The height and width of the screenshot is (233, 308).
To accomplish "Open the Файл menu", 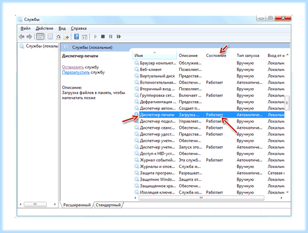I will click(25, 29).
